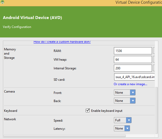This screenshot has width=162, height=139.
Task: Open the VM heap unit selector
Action: pyautogui.click(x=154, y=60)
